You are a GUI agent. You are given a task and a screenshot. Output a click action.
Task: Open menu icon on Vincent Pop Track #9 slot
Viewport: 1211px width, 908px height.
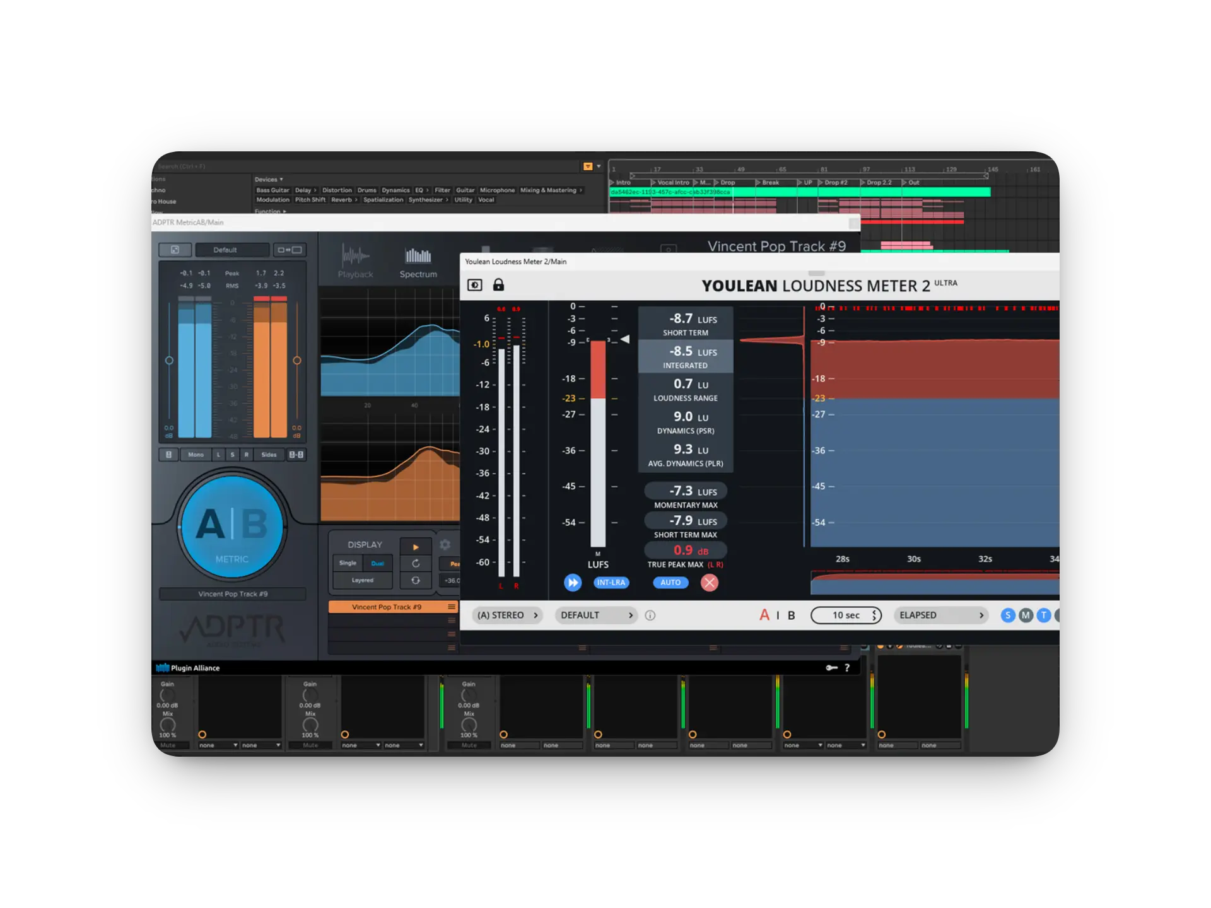point(452,607)
